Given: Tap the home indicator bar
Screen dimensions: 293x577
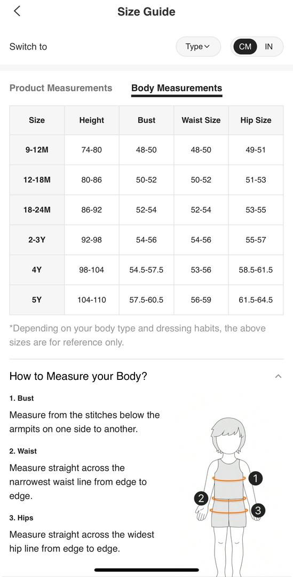Looking at the screenshot, I should click(146, 570).
